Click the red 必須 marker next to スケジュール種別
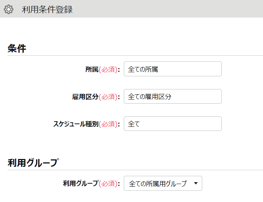The width and height of the screenshot is (263, 202). click(x=108, y=124)
